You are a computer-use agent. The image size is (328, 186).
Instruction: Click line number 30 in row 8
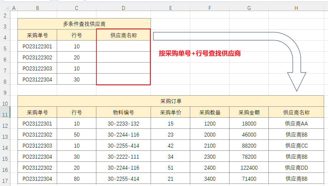[x=77, y=79]
